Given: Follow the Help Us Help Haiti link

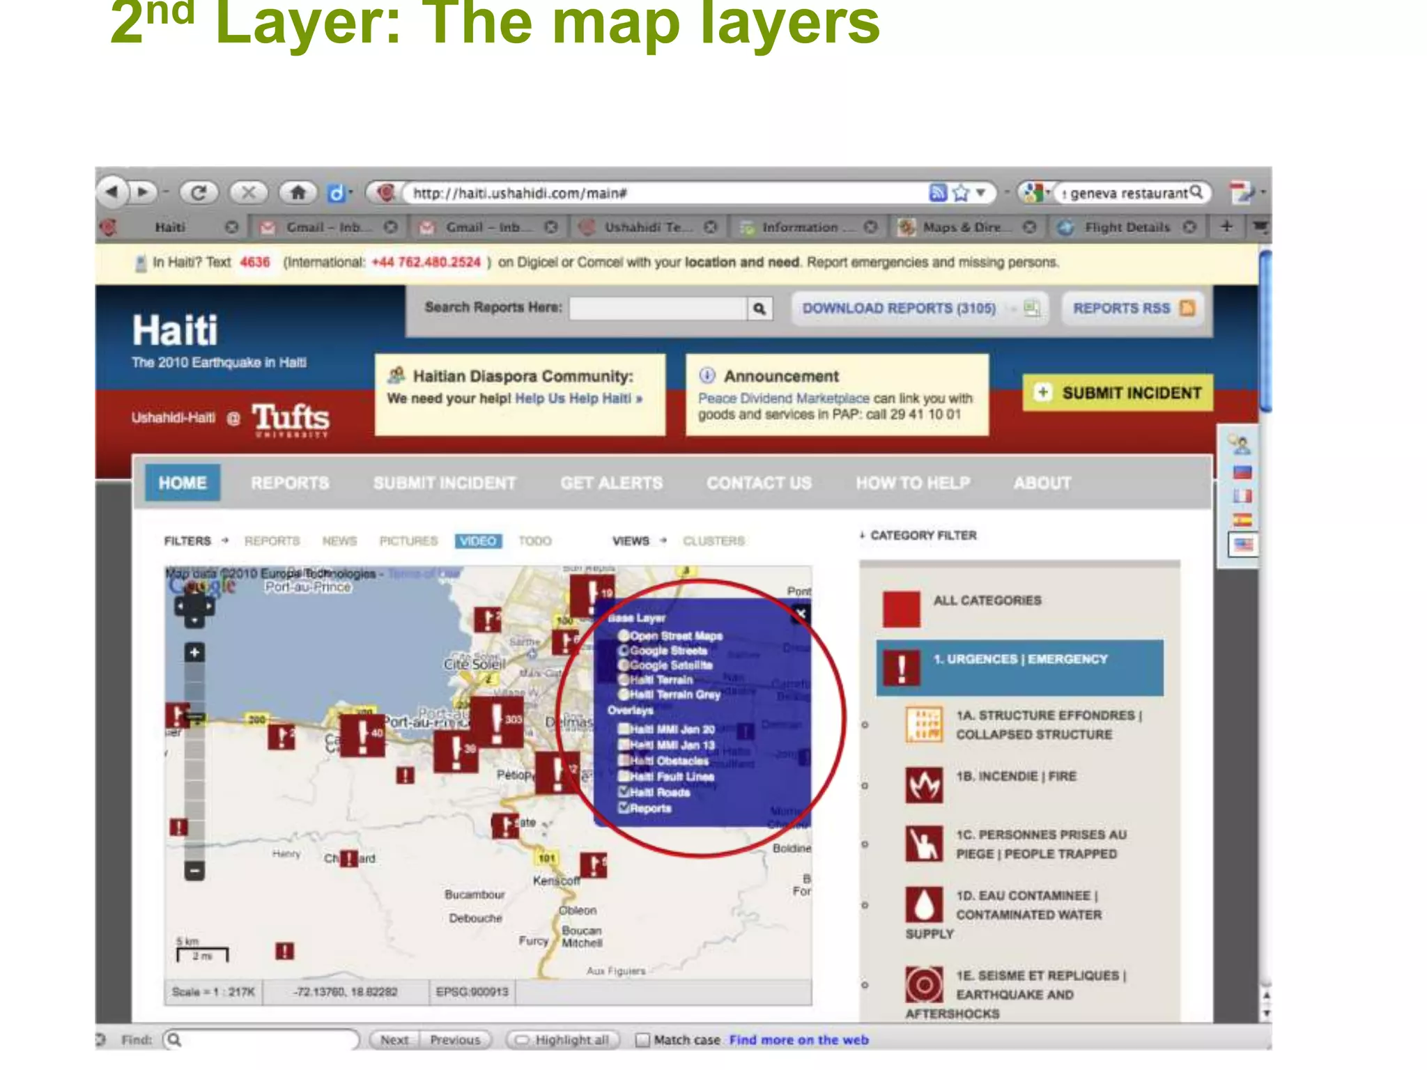Looking at the screenshot, I should click(x=578, y=398).
